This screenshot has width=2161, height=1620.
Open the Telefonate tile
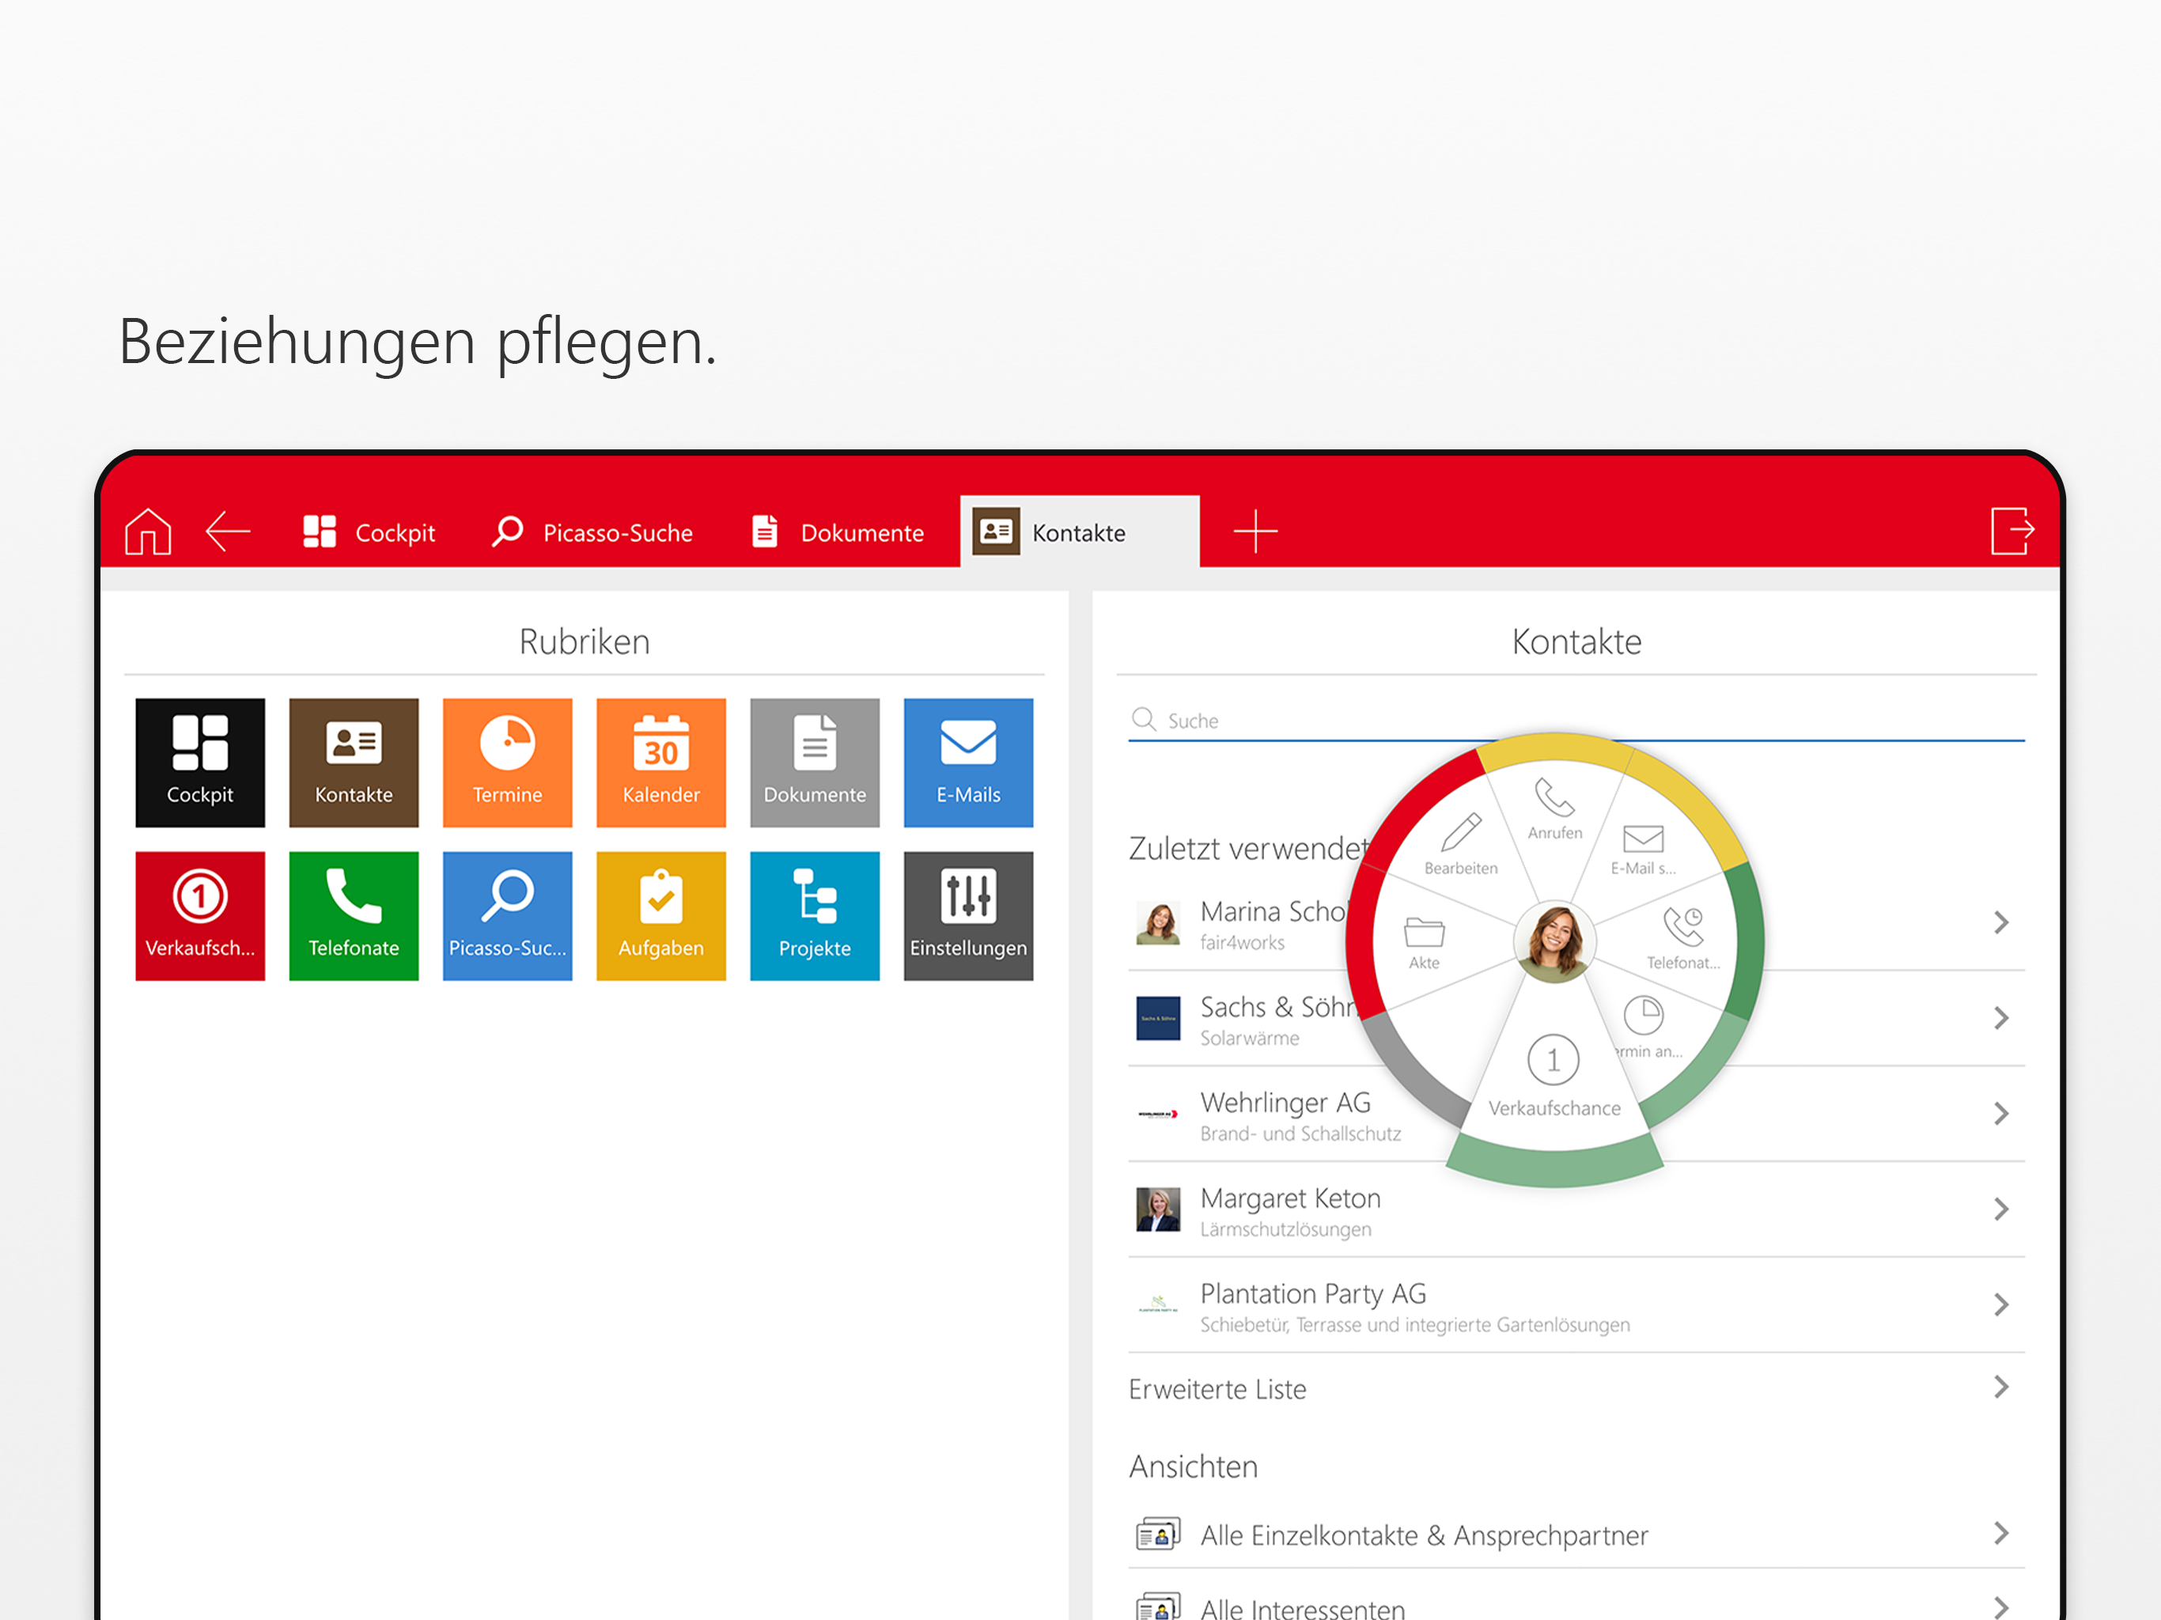pos(354,915)
